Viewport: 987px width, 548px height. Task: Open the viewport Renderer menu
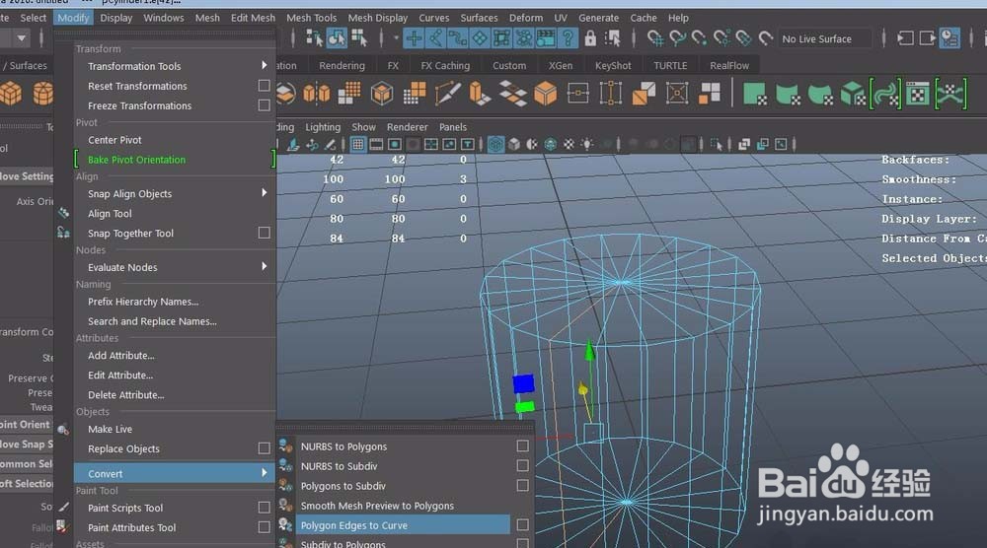pyautogui.click(x=408, y=127)
